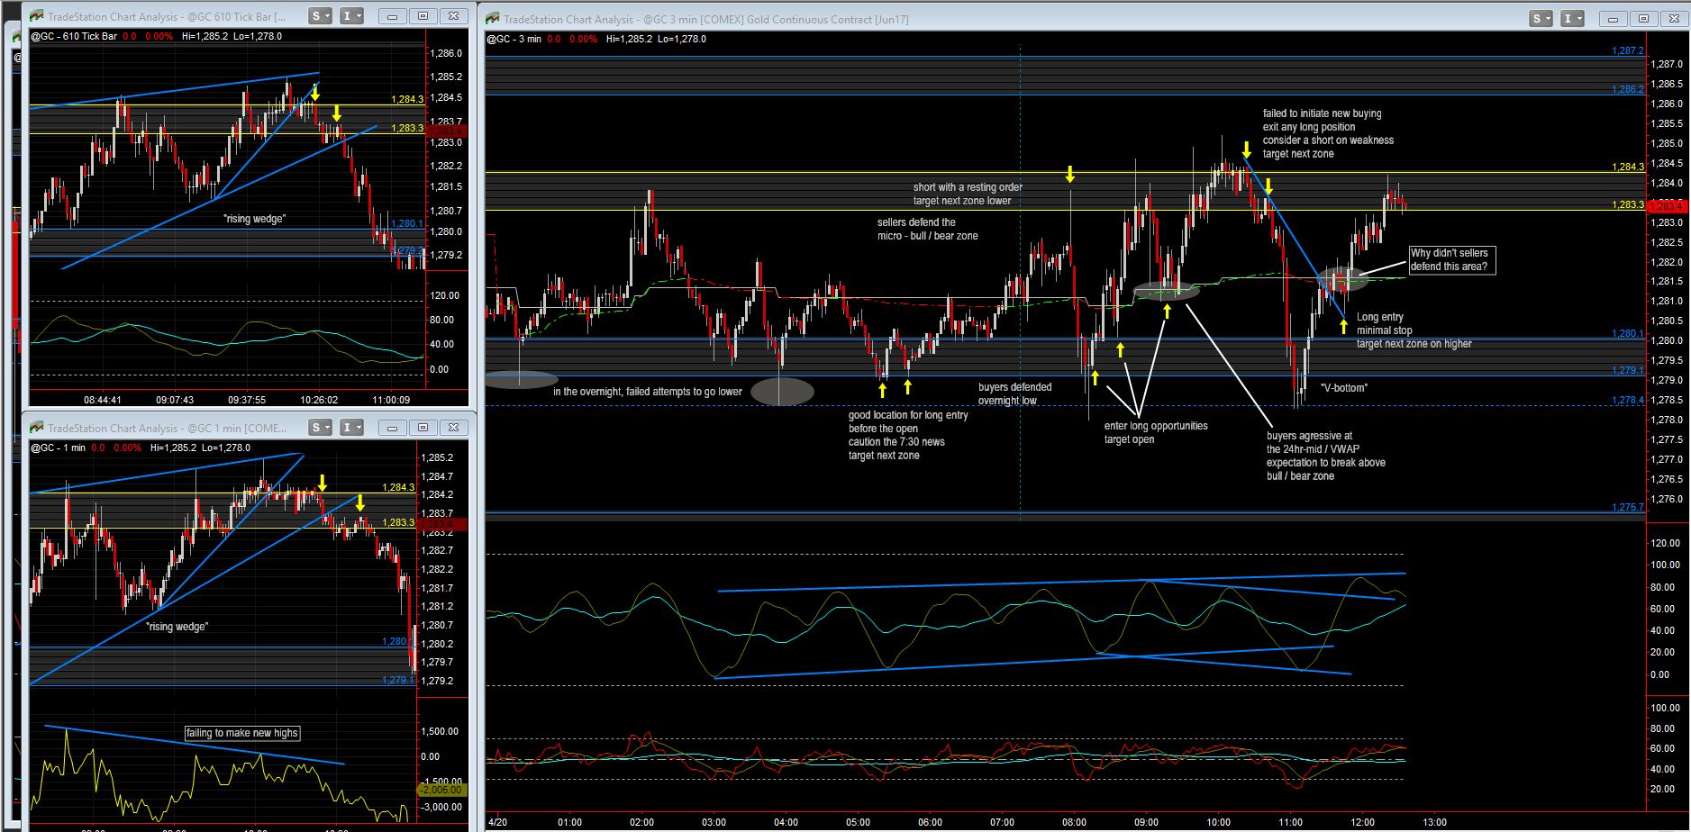Click the 09:00 time label on 3 min axis
The height and width of the screenshot is (832, 1691).
(1146, 822)
